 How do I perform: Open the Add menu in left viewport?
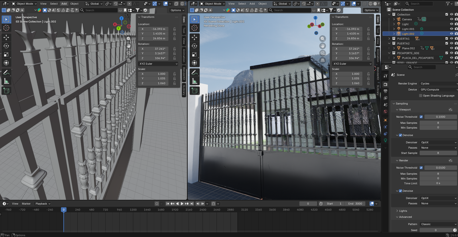64,4
